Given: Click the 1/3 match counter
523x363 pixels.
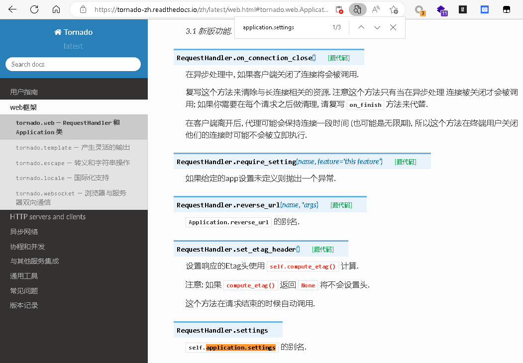Looking at the screenshot, I should click(x=336, y=27).
